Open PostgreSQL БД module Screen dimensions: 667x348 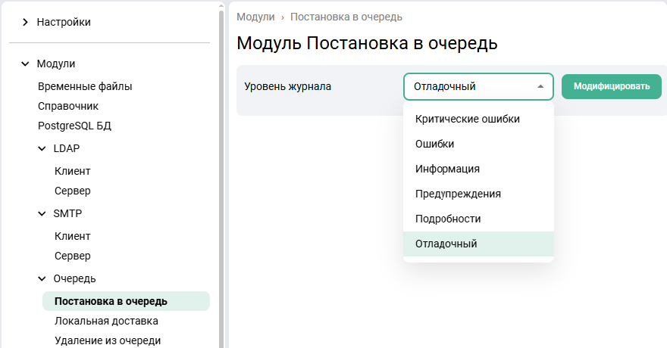click(x=74, y=126)
